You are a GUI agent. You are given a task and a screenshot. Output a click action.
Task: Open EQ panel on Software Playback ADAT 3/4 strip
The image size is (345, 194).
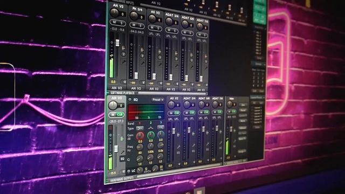pyautogui.click(x=193, y=151)
